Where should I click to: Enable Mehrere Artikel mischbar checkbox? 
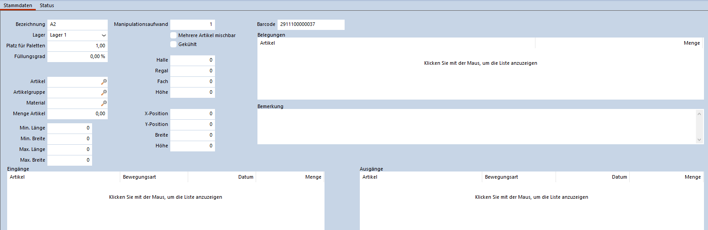tap(173, 35)
